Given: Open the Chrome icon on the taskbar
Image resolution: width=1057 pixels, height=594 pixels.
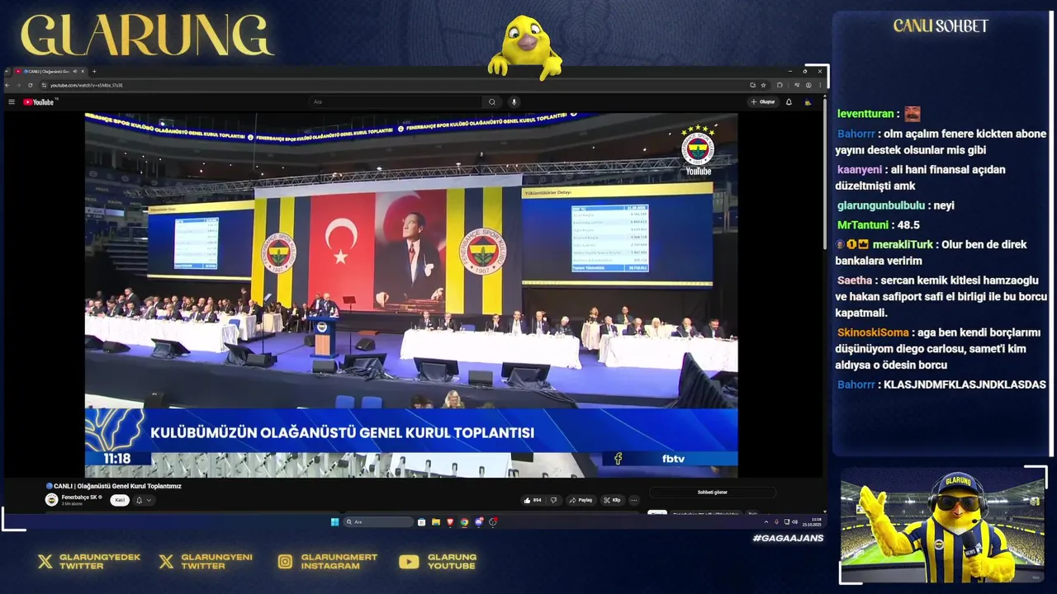Looking at the screenshot, I should tap(464, 521).
